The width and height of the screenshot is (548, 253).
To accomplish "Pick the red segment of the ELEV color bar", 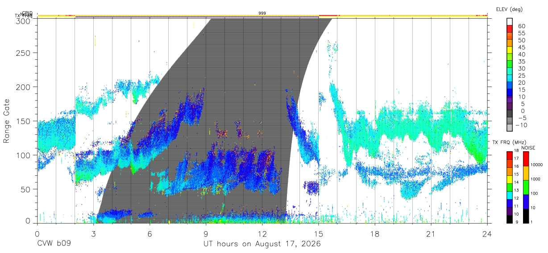I will pyautogui.click(x=511, y=29).
